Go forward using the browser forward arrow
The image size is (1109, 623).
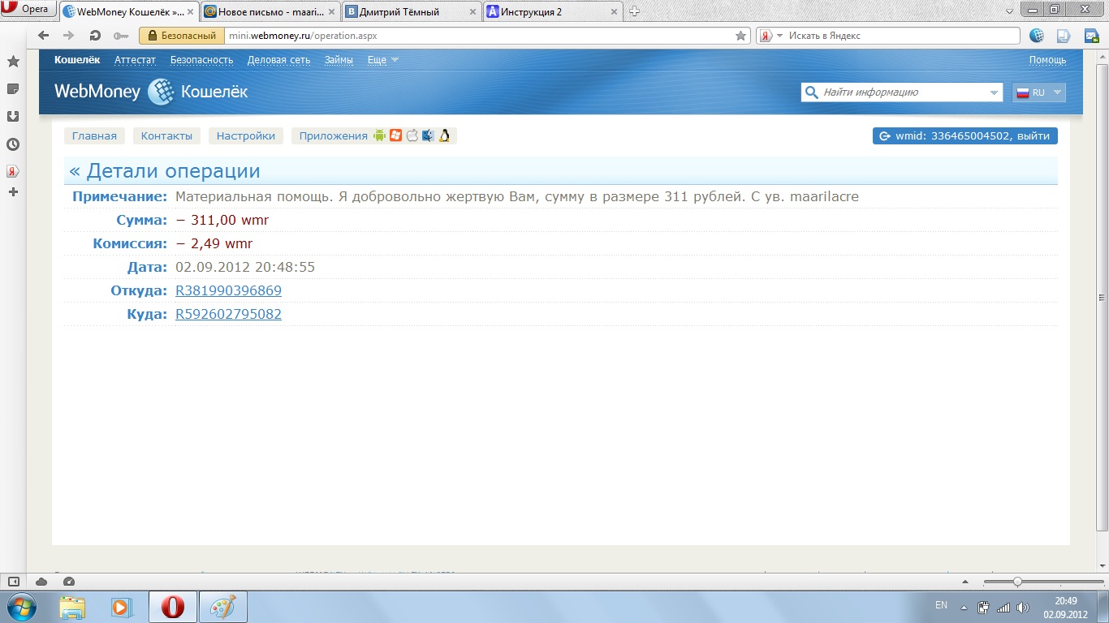coord(69,36)
